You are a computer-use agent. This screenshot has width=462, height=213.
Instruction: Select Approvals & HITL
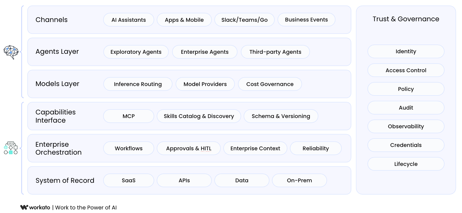[189, 148]
